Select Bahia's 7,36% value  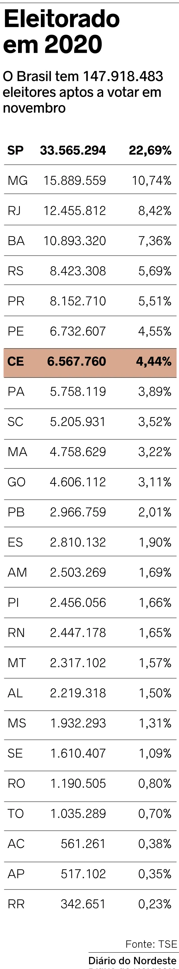coord(155,241)
